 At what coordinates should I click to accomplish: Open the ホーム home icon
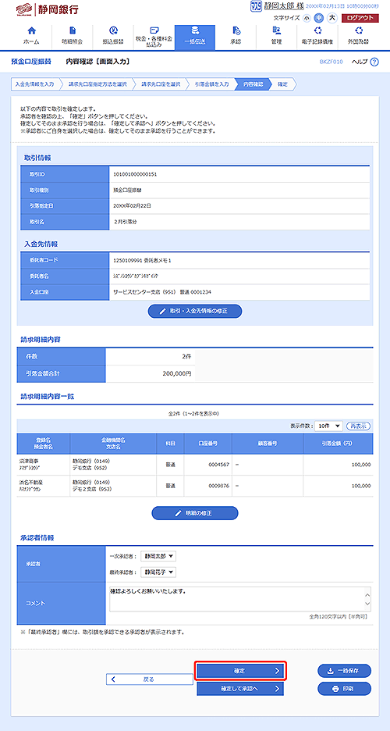click(31, 30)
